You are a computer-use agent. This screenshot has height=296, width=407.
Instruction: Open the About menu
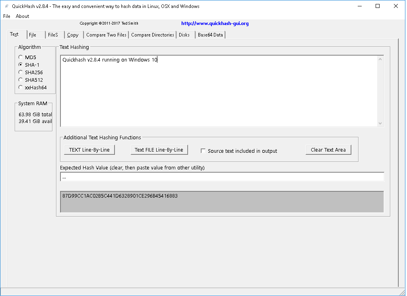pos(22,16)
